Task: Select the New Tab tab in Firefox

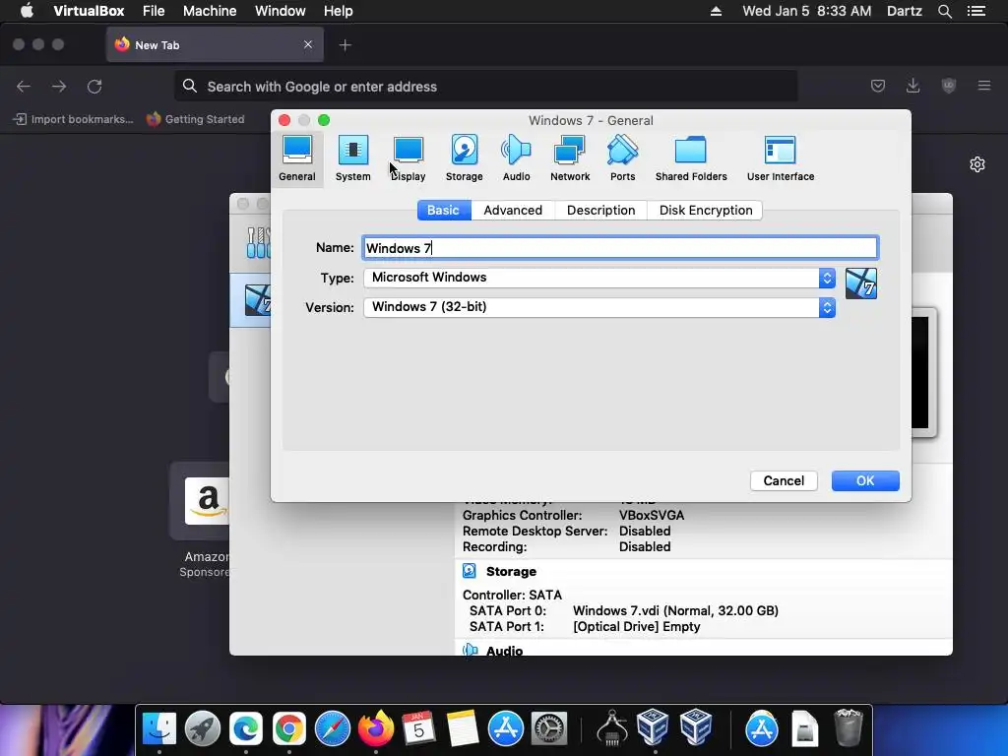Action: 215,45
